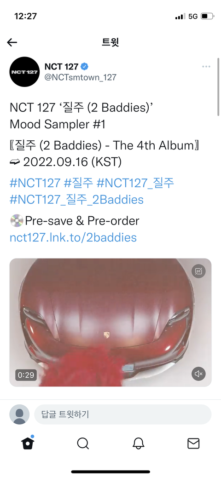Image resolution: width=221 pixels, height=478 pixels.
Task: Tap the #NCT127_질주_2Baddies hashtag
Action: 76,200
